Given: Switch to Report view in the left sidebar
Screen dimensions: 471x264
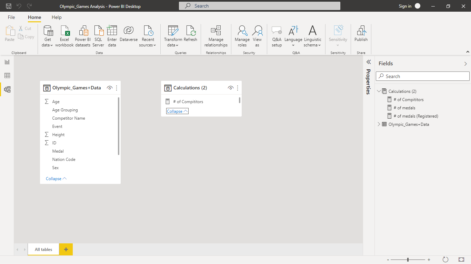Looking at the screenshot, I should pyautogui.click(x=7, y=62).
